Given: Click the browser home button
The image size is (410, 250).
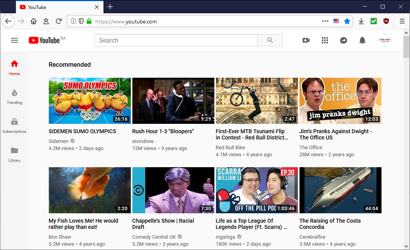Looking at the screenshot, I should [x=34, y=21].
